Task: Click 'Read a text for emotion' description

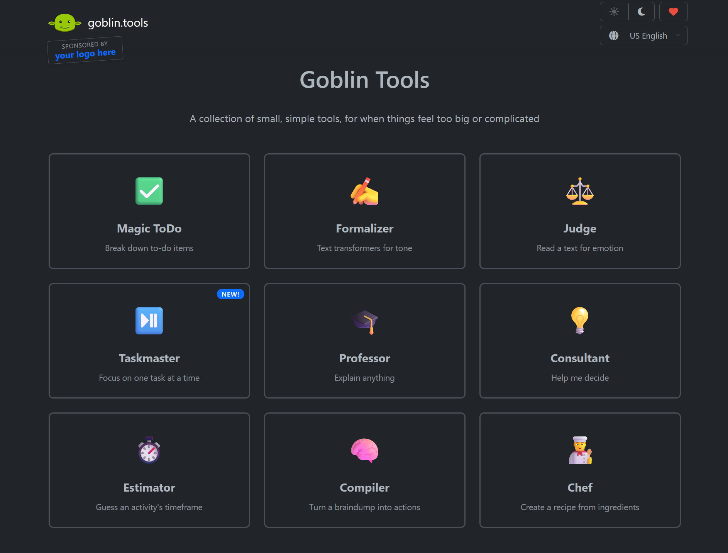Action: [x=580, y=248]
